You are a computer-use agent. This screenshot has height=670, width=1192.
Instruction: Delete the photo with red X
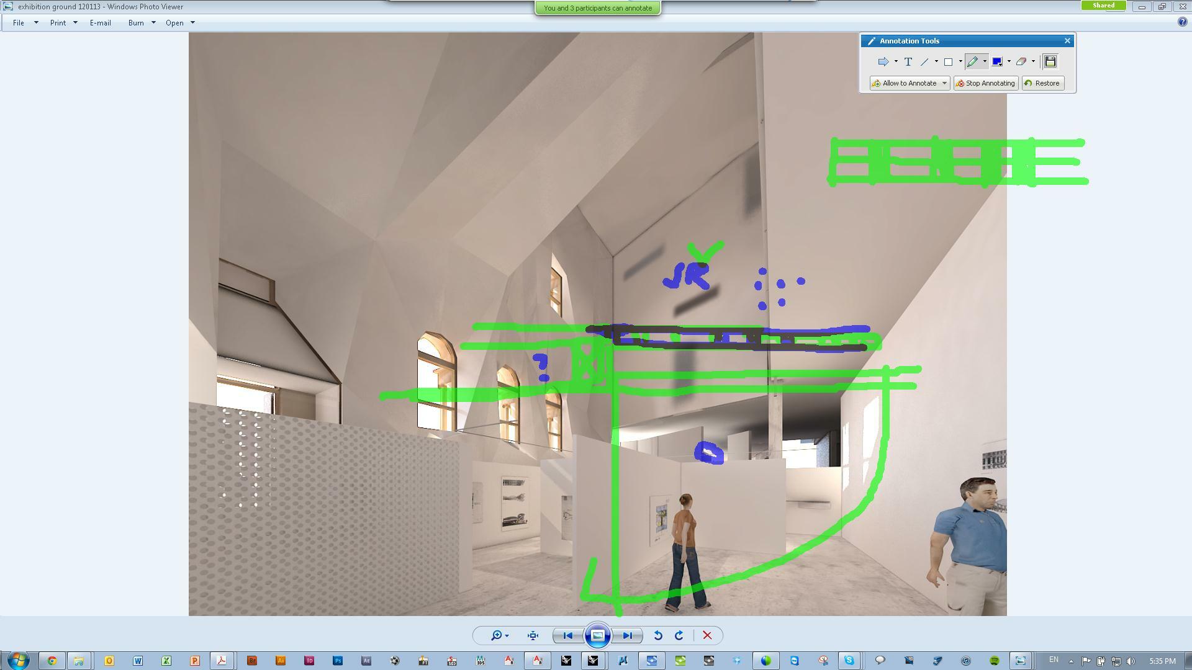(x=707, y=635)
